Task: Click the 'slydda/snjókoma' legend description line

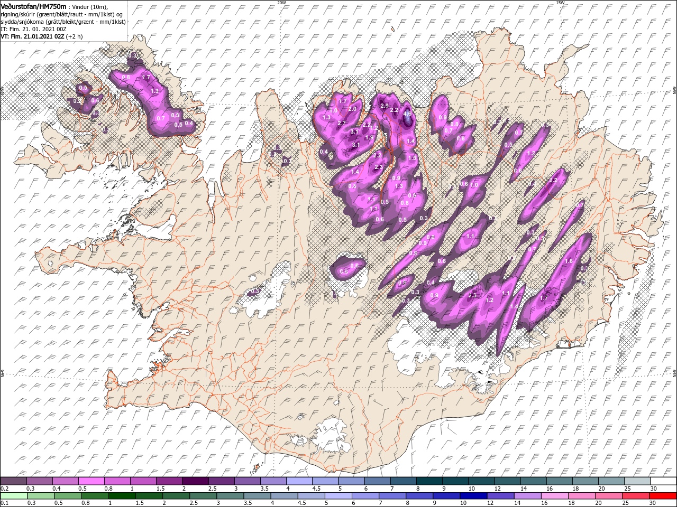Action: coord(63,21)
